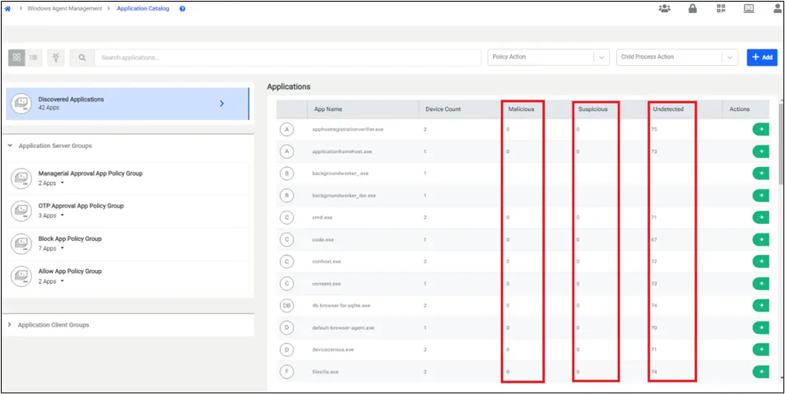Switch to grid view
This screenshot has height=394, width=785.
pos(16,58)
